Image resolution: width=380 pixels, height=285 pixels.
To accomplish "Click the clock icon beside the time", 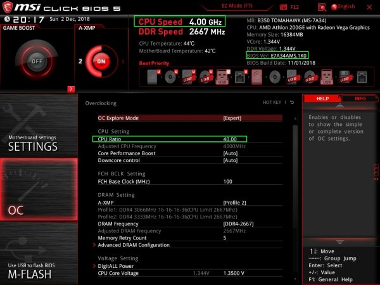I will tap(7, 19).
